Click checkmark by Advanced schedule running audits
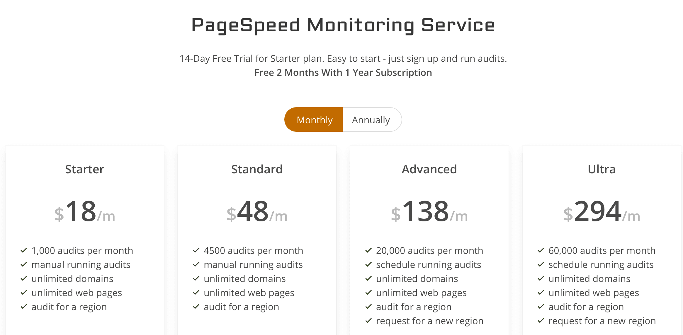Screen dimensions: 683x335 tap(368, 264)
